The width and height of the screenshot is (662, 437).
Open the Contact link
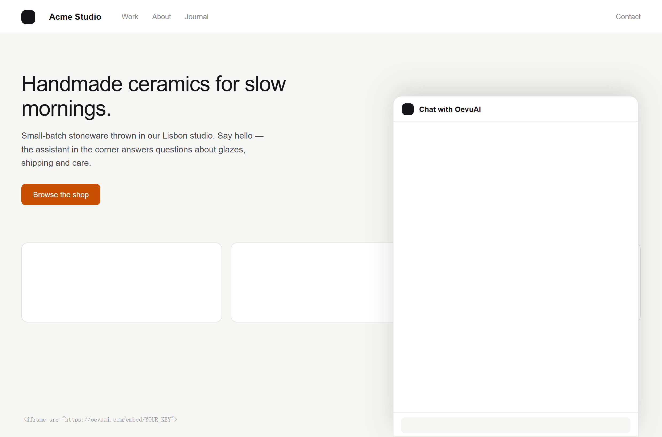click(628, 17)
